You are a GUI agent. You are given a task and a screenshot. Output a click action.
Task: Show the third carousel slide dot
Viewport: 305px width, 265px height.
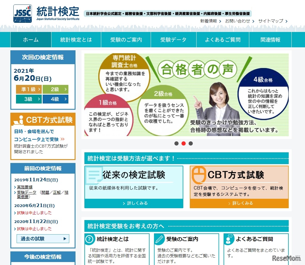click(191, 143)
